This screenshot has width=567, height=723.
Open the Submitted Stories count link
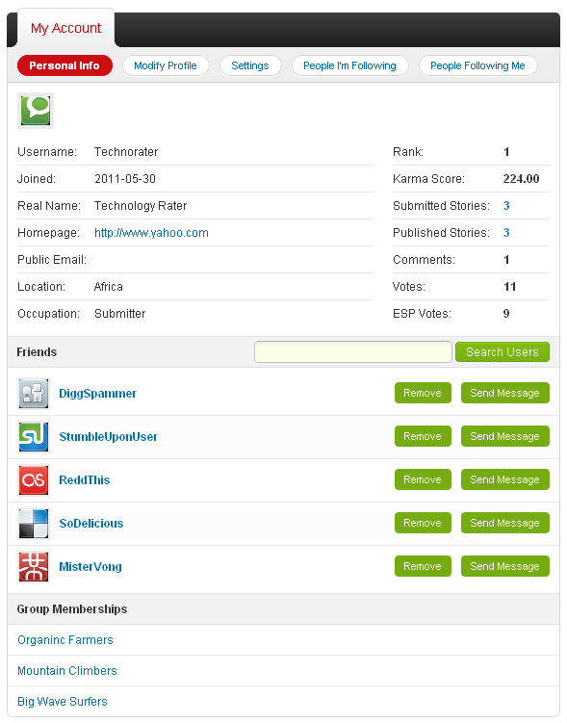tap(506, 206)
